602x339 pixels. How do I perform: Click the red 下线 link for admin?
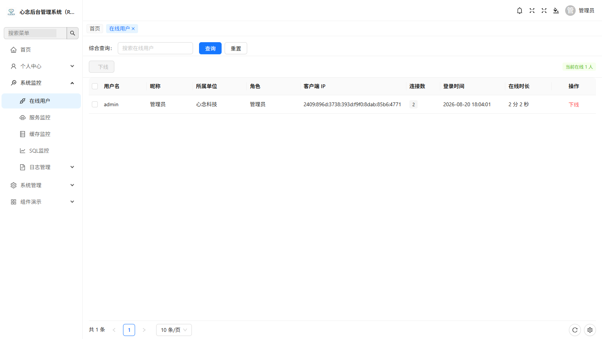pos(574,105)
